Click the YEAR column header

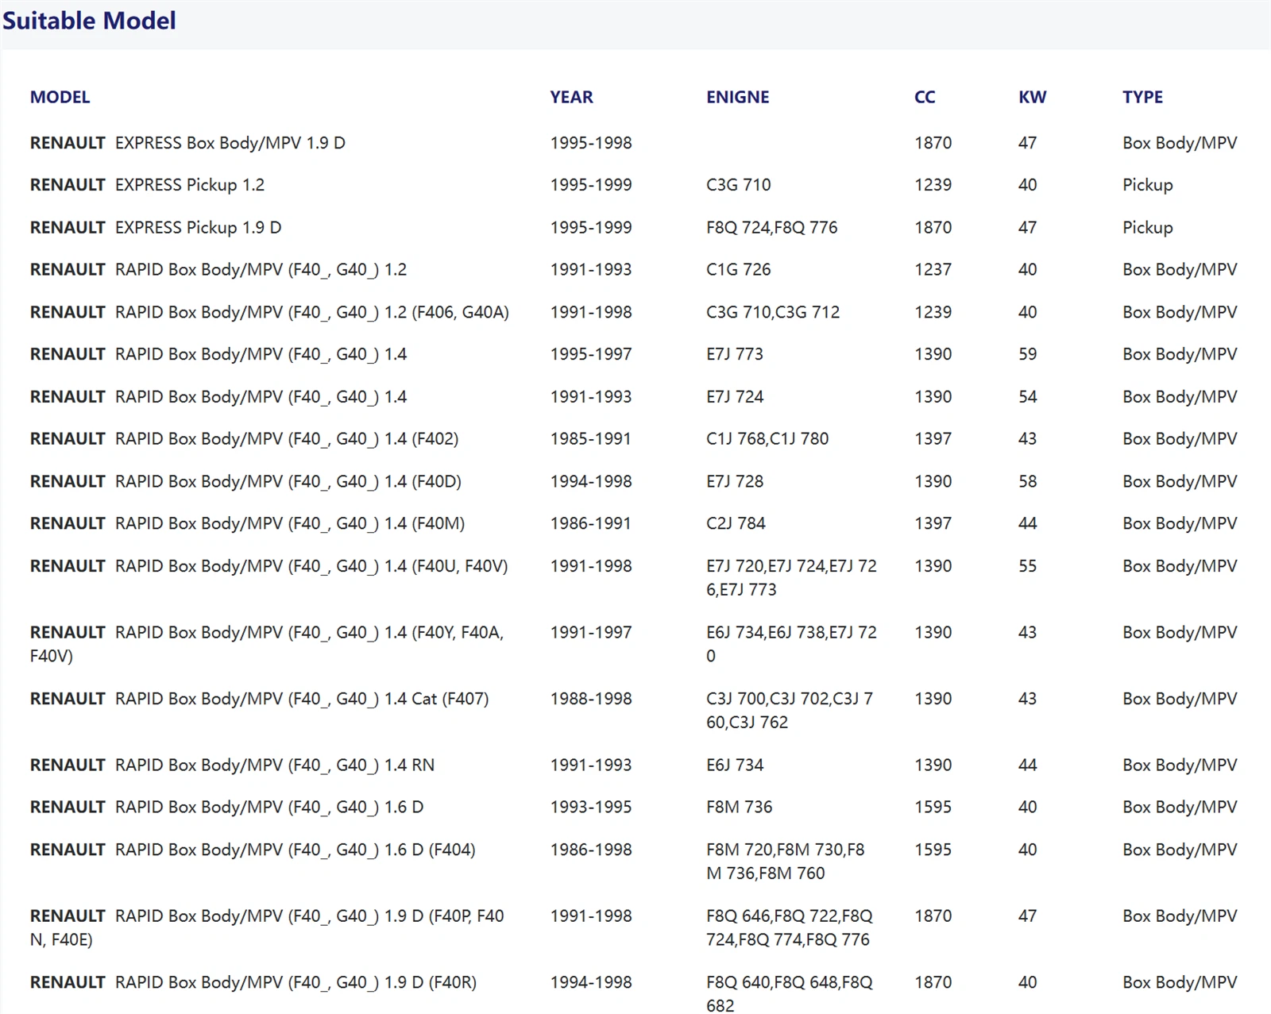[x=571, y=97]
